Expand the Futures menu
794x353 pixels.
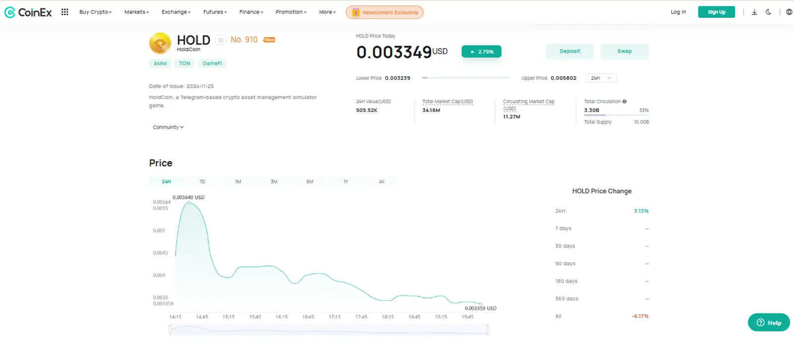click(215, 12)
